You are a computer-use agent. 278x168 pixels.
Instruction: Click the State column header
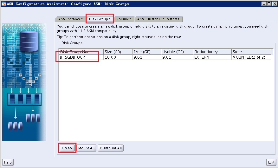(251, 52)
